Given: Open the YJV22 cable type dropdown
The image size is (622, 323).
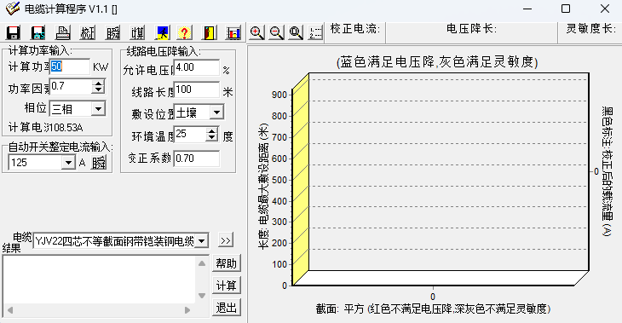Looking at the screenshot, I should (202, 241).
